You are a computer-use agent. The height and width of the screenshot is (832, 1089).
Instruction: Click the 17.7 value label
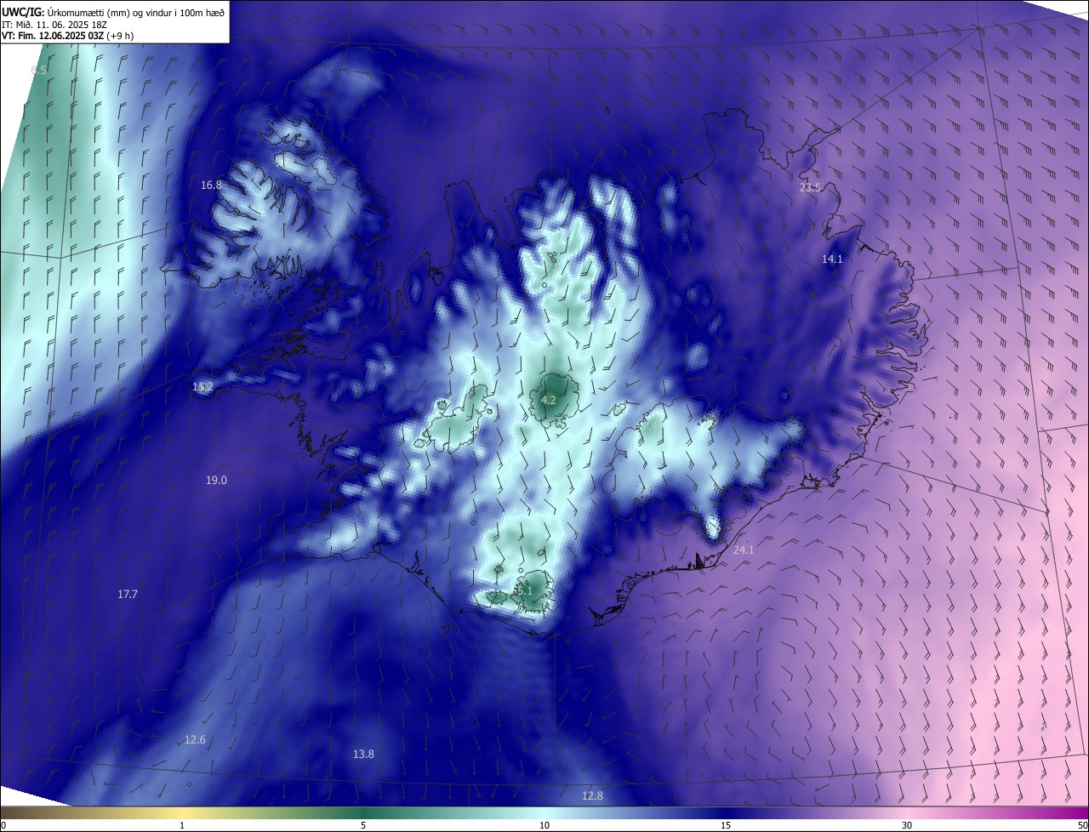click(128, 595)
